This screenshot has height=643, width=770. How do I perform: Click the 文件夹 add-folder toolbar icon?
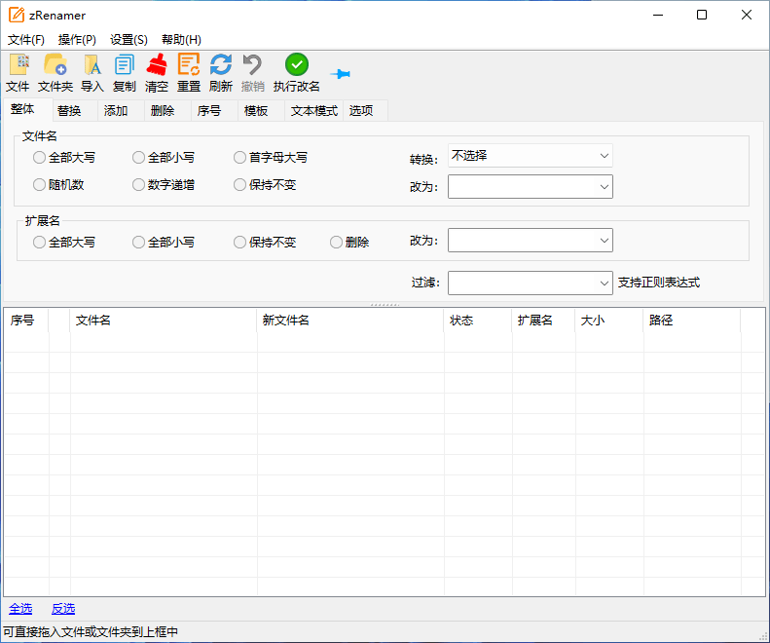tap(55, 65)
